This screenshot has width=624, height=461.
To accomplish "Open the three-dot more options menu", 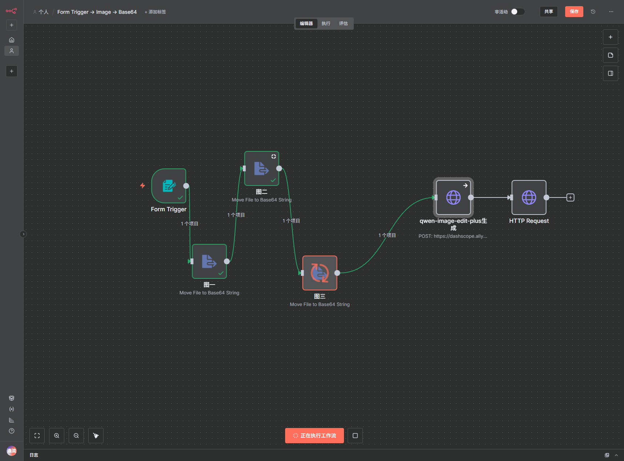I will tap(611, 12).
